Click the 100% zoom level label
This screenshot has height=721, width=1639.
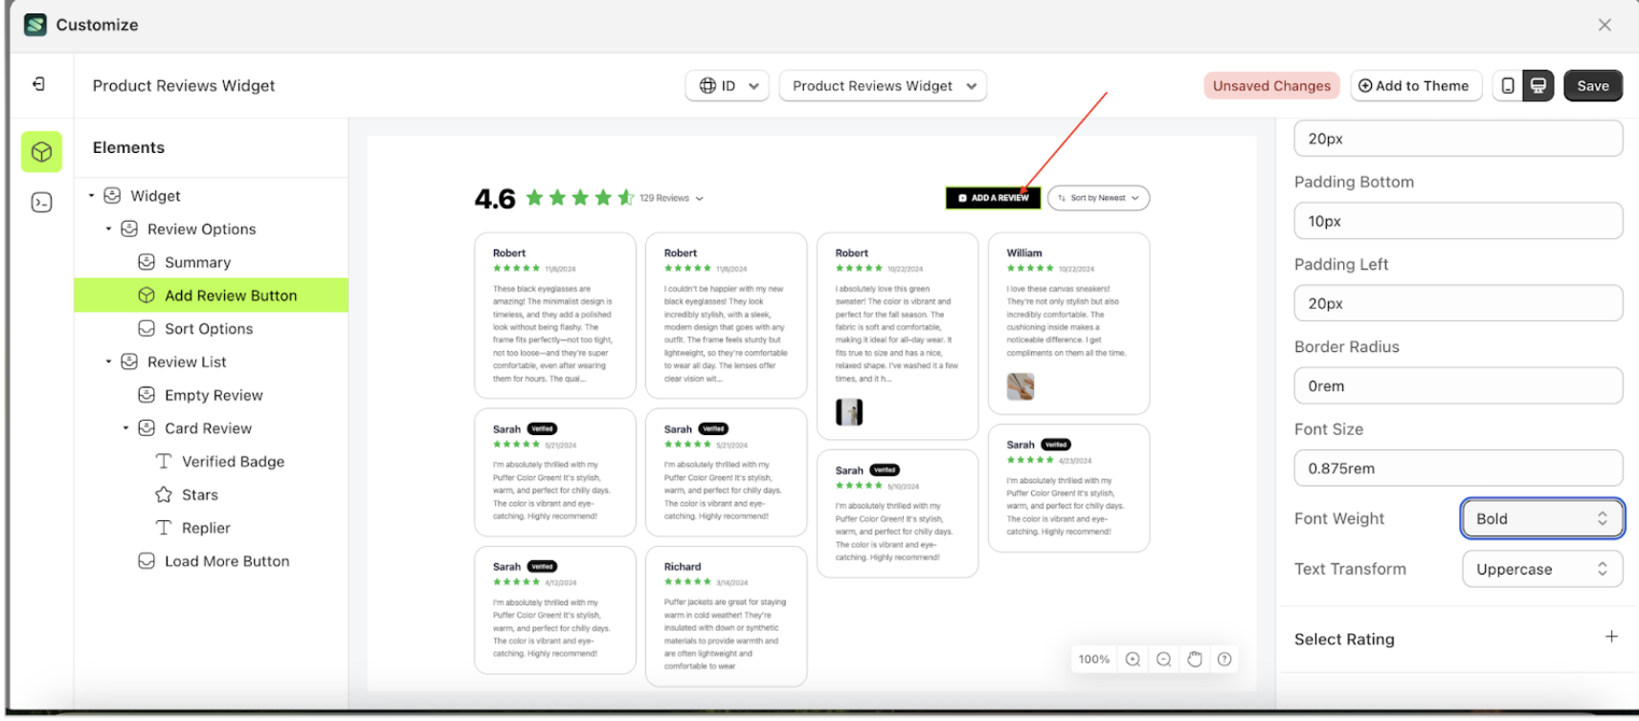(1093, 659)
